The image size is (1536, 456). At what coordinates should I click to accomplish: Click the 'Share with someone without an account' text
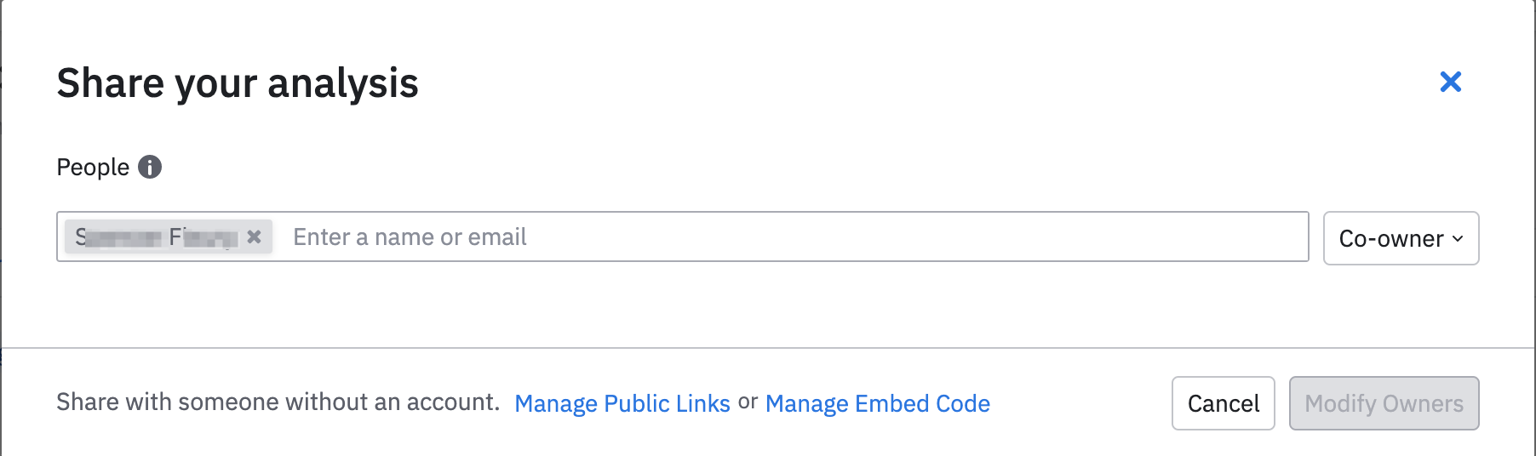[278, 402]
